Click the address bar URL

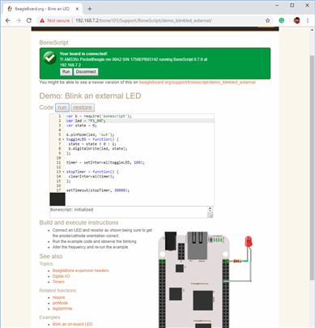point(143,20)
